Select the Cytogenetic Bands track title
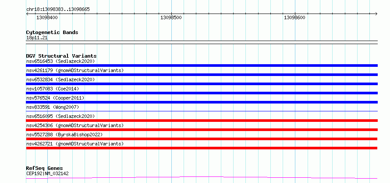Viewport: 390px width, 183px height. coord(52,32)
